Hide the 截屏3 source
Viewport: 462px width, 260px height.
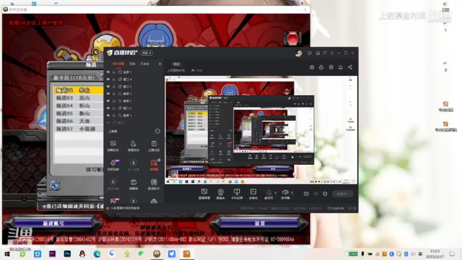pyautogui.click(x=108, y=94)
